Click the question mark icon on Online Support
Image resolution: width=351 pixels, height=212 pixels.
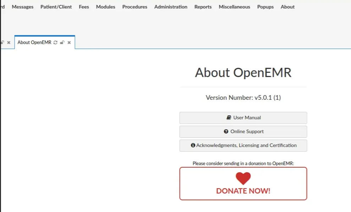226,131
